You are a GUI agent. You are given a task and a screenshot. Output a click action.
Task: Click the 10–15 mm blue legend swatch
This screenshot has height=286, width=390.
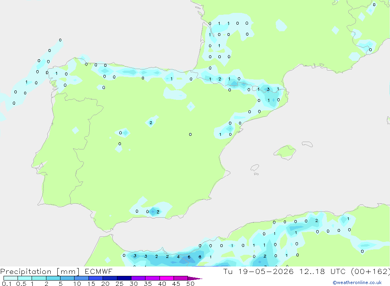tap(82, 278)
